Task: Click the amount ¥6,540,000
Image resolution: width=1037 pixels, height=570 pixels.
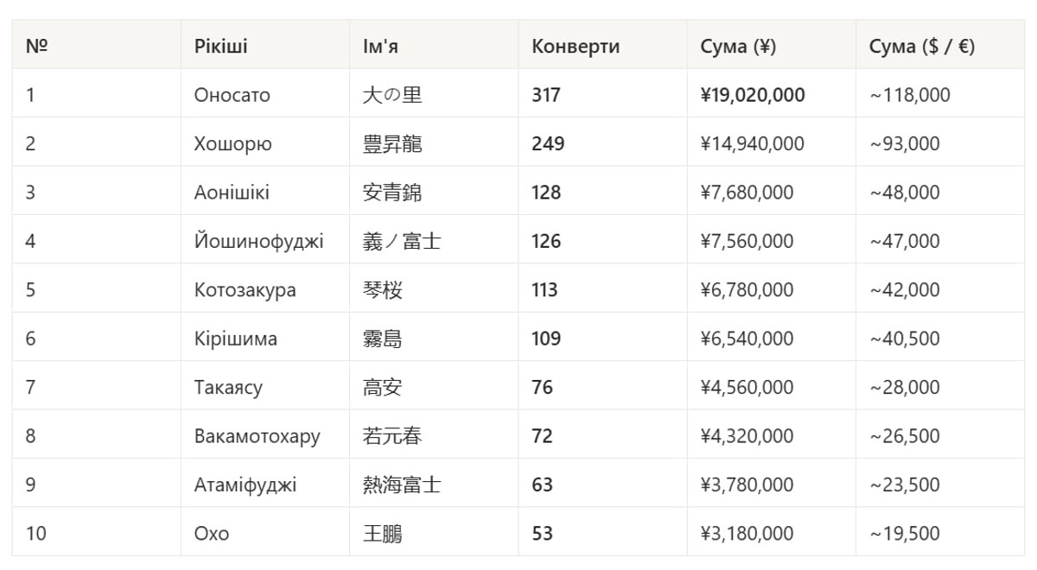Action: pyautogui.click(x=747, y=339)
